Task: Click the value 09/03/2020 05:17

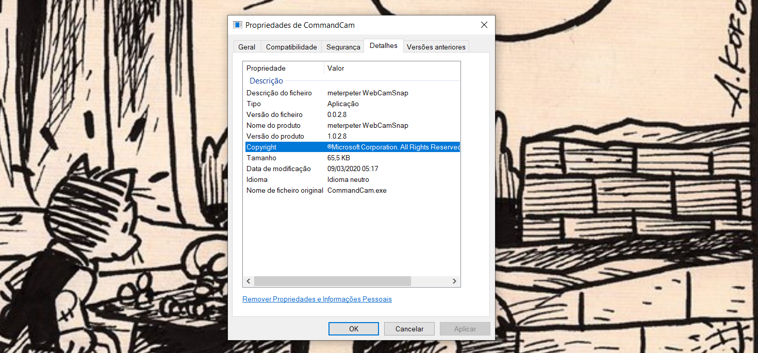Action: [353, 169]
